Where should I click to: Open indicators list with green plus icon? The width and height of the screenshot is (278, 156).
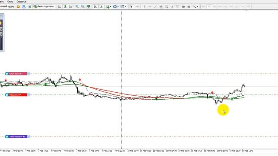coord(108,6)
